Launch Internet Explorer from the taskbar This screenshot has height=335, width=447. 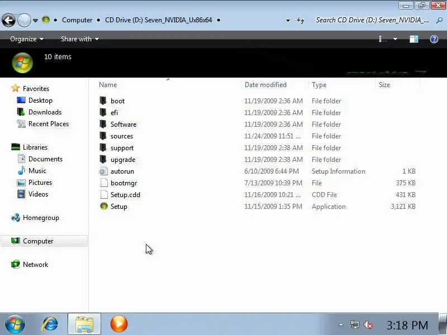pyautogui.click(x=50, y=324)
